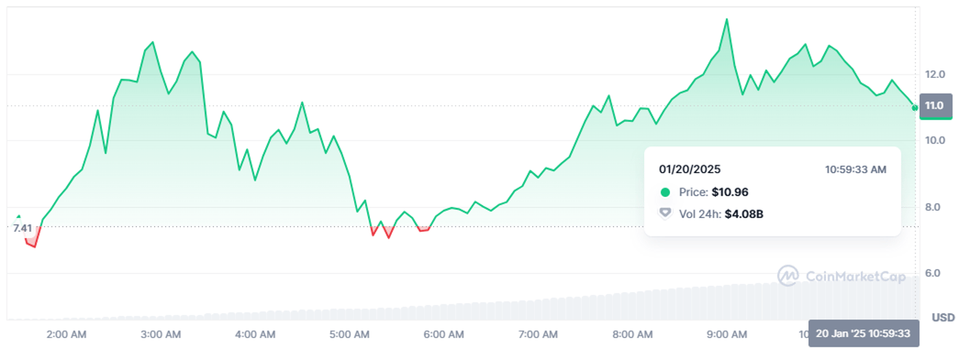
Task: Click the Vol 24h shield icon
Action: pos(664,213)
